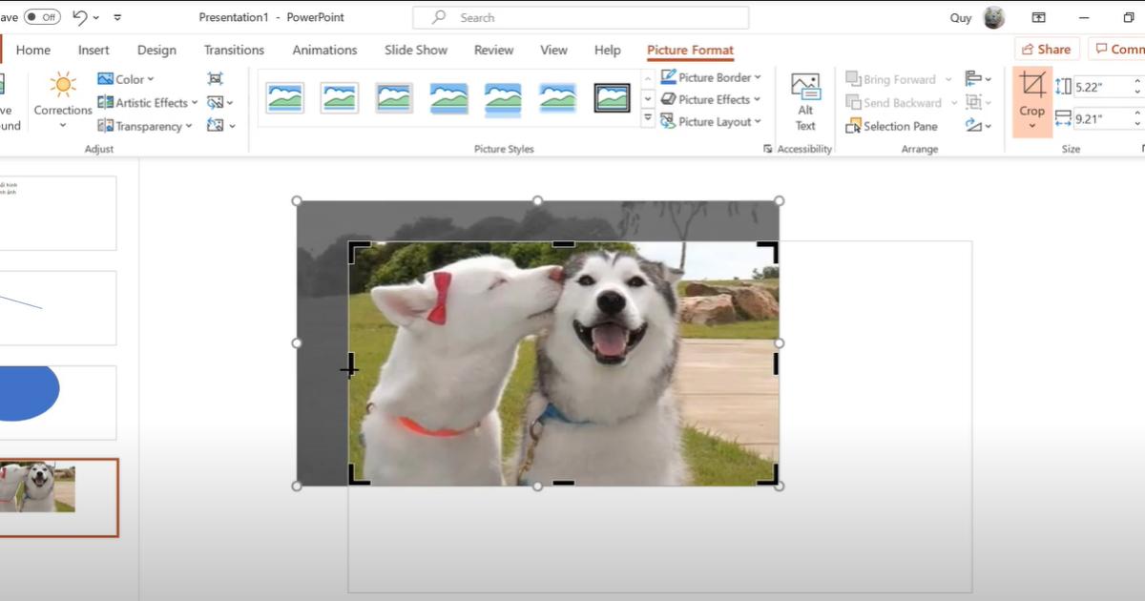Image resolution: width=1145 pixels, height=601 pixels.
Task: Expand the Transparency dropdown
Action: coord(146,126)
